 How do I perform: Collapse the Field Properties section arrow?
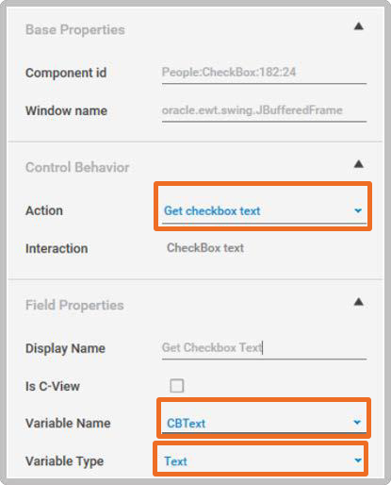359,302
